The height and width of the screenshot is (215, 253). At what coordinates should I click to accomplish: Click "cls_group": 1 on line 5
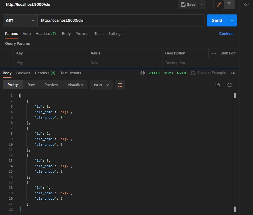(x=49, y=117)
